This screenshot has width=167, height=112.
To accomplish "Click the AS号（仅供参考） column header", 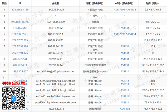I will [125, 3].
